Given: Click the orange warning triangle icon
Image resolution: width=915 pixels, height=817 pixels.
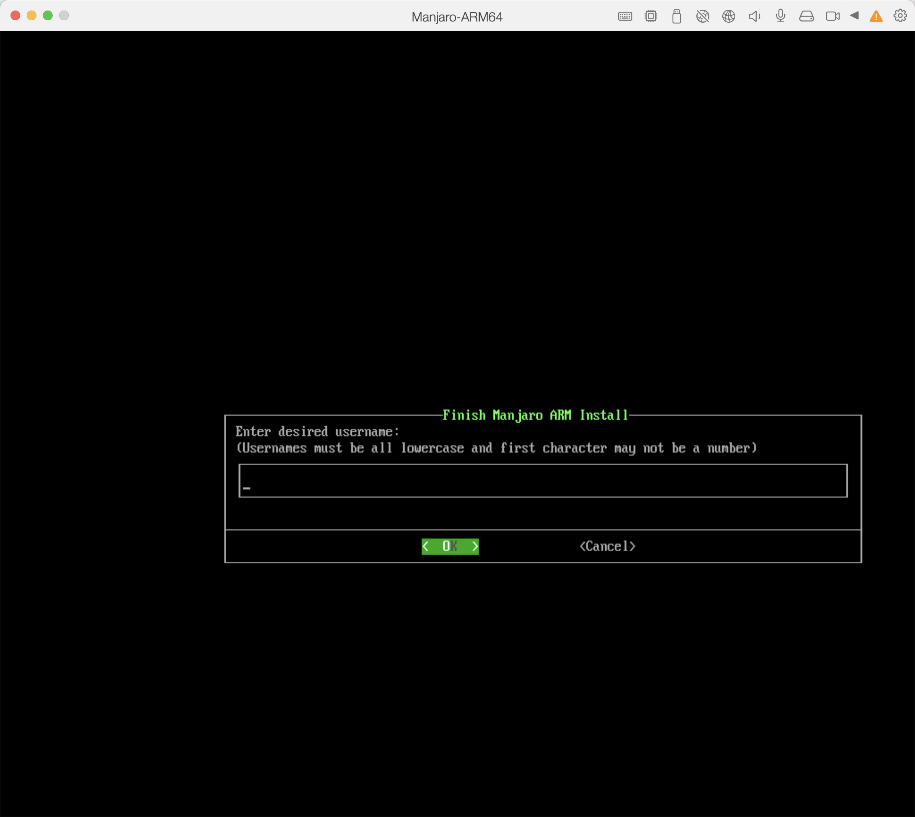Looking at the screenshot, I should pos(876,17).
